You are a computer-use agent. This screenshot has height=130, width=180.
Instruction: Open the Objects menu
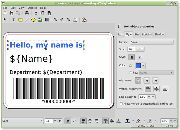pos(32,8)
